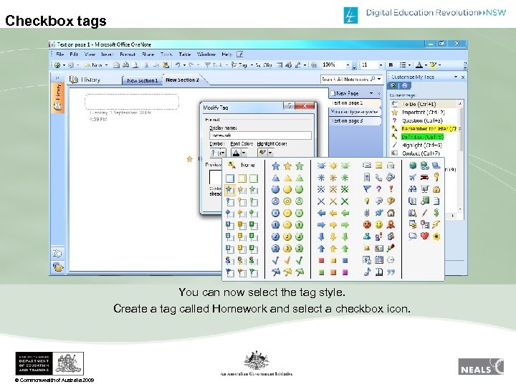516x387 pixels.
Task: Select the green star checkbox symbol
Action: [254, 190]
